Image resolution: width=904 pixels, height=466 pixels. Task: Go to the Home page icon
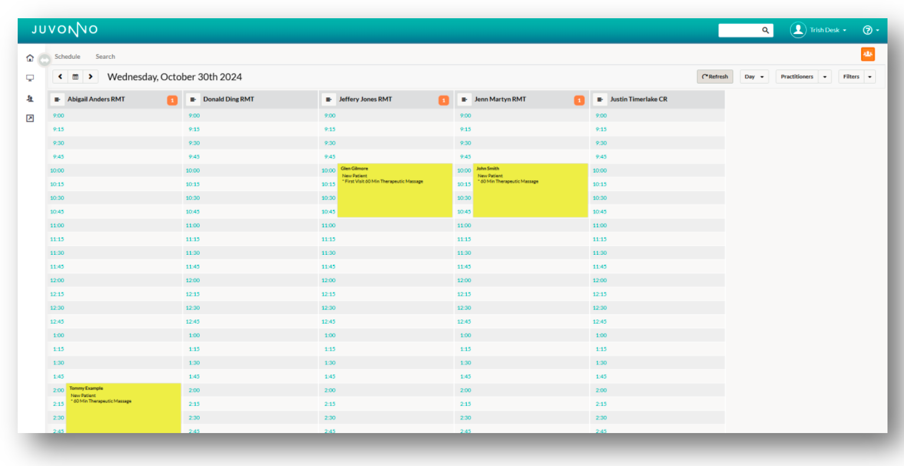tap(30, 58)
